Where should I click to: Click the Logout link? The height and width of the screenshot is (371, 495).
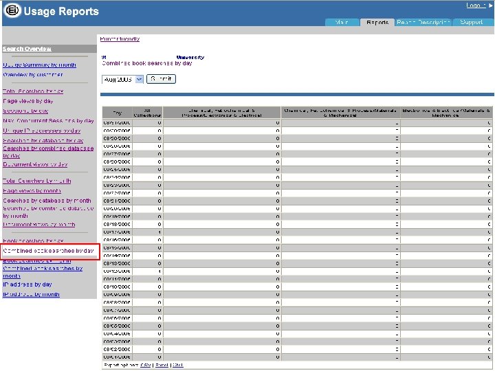(x=476, y=5)
